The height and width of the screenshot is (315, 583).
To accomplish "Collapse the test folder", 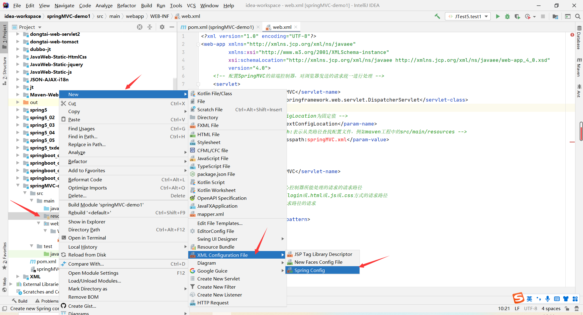I will pos(32,246).
